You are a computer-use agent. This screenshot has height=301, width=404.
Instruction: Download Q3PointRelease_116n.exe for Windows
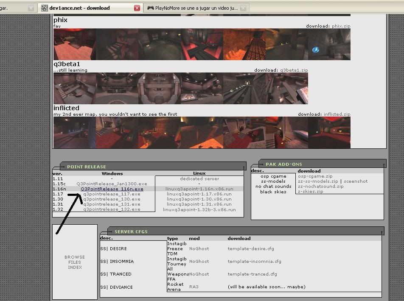click(112, 189)
